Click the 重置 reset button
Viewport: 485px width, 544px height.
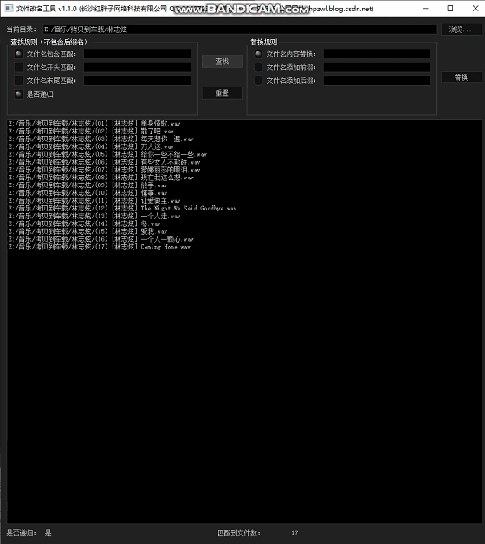[222, 93]
